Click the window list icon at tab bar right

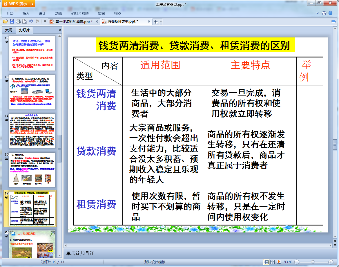coord(333,21)
